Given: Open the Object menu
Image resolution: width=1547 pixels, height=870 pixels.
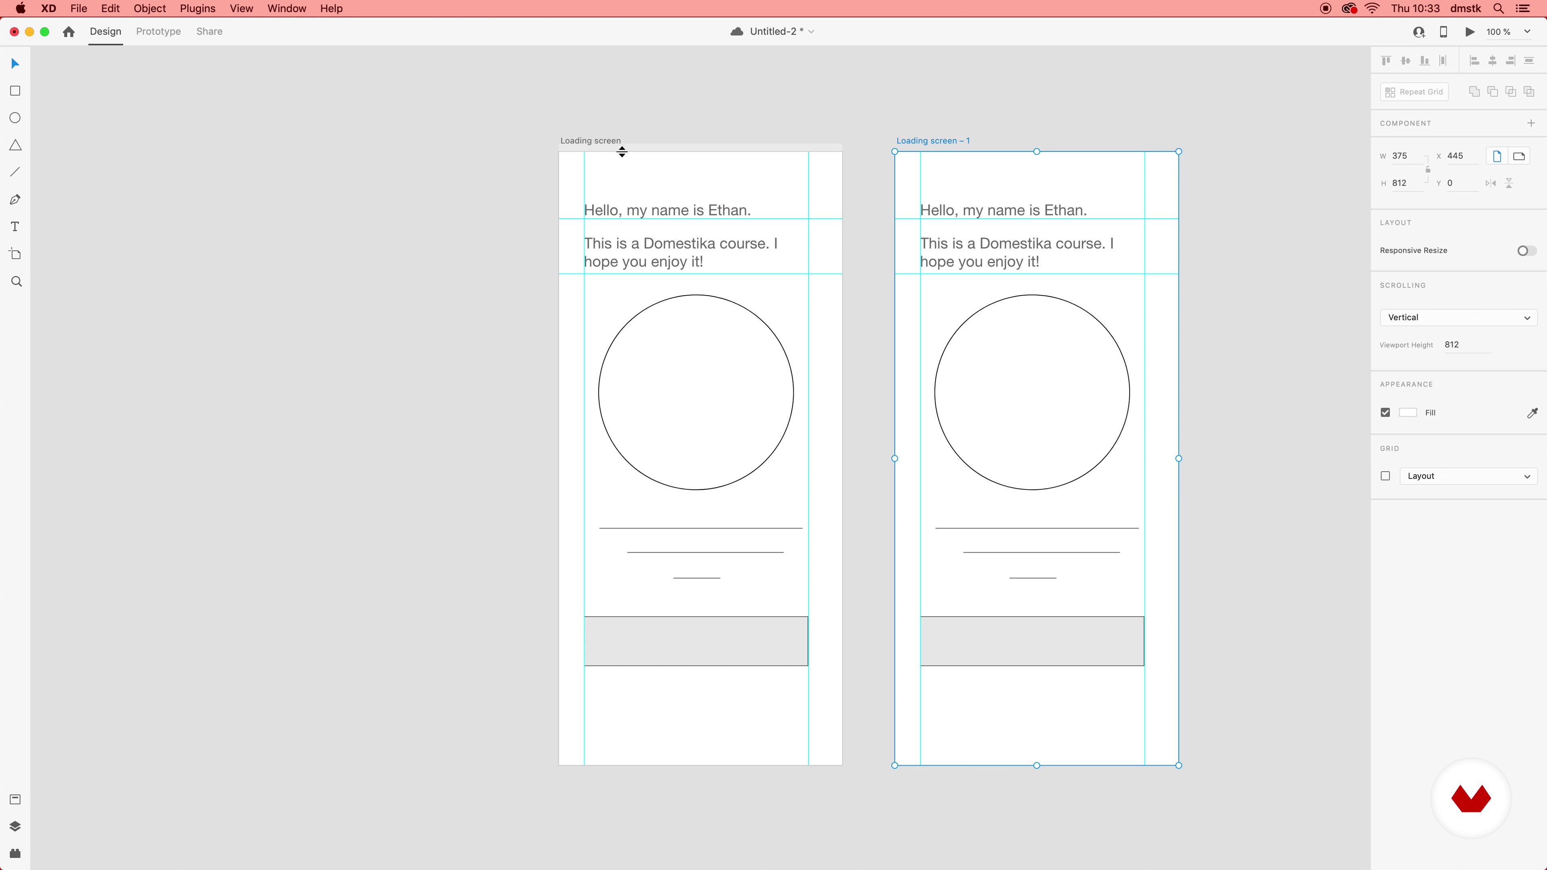Looking at the screenshot, I should tap(149, 8).
